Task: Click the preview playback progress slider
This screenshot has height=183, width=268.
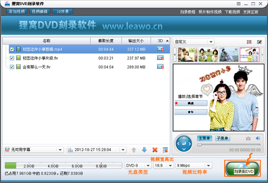Action: pyautogui.click(x=229, y=145)
